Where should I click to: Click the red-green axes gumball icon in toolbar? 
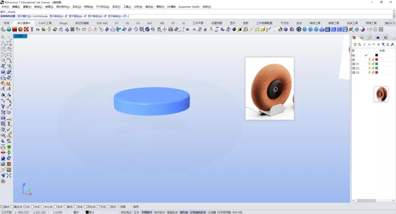point(165,30)
